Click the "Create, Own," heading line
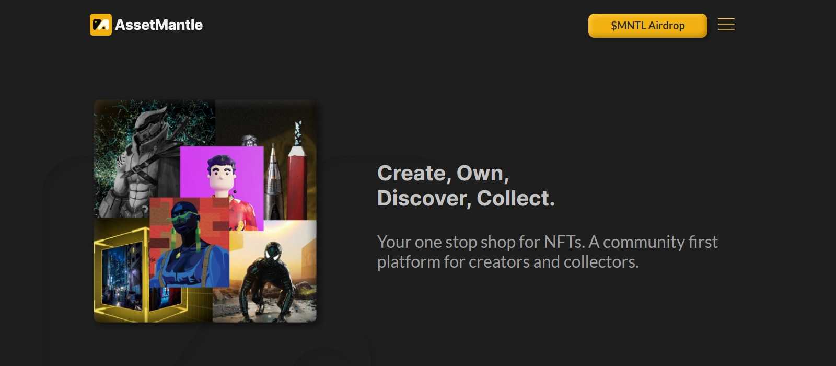This screenshot has width=836, height=366. point(443,173)
